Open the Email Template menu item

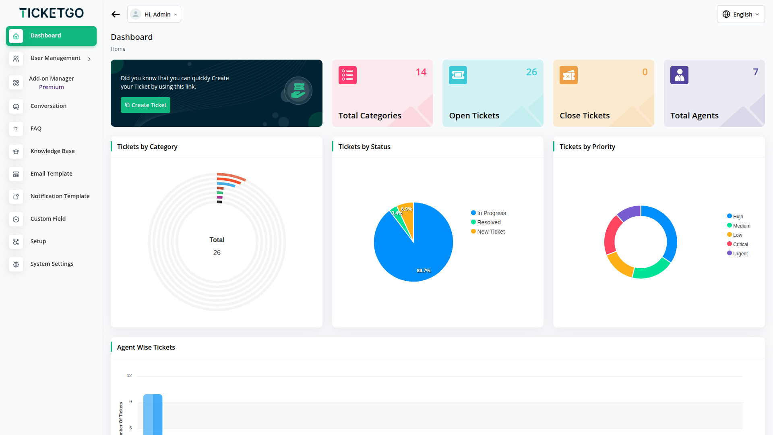[x=52, y=174]
